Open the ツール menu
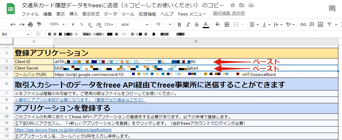This screenshot has width=342, height=140. [x=128, y=14]
